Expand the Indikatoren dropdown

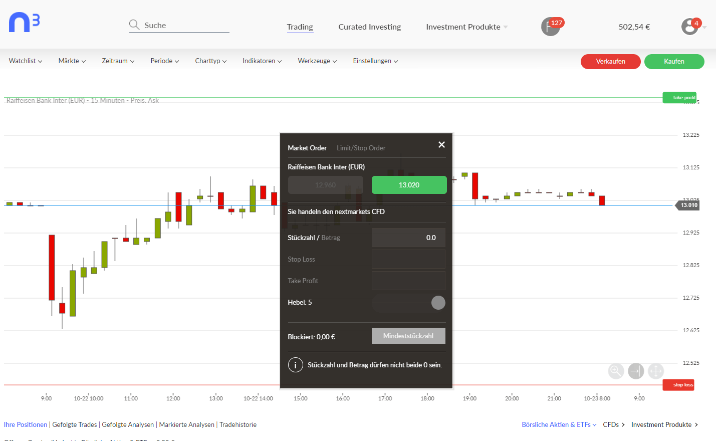262,61
